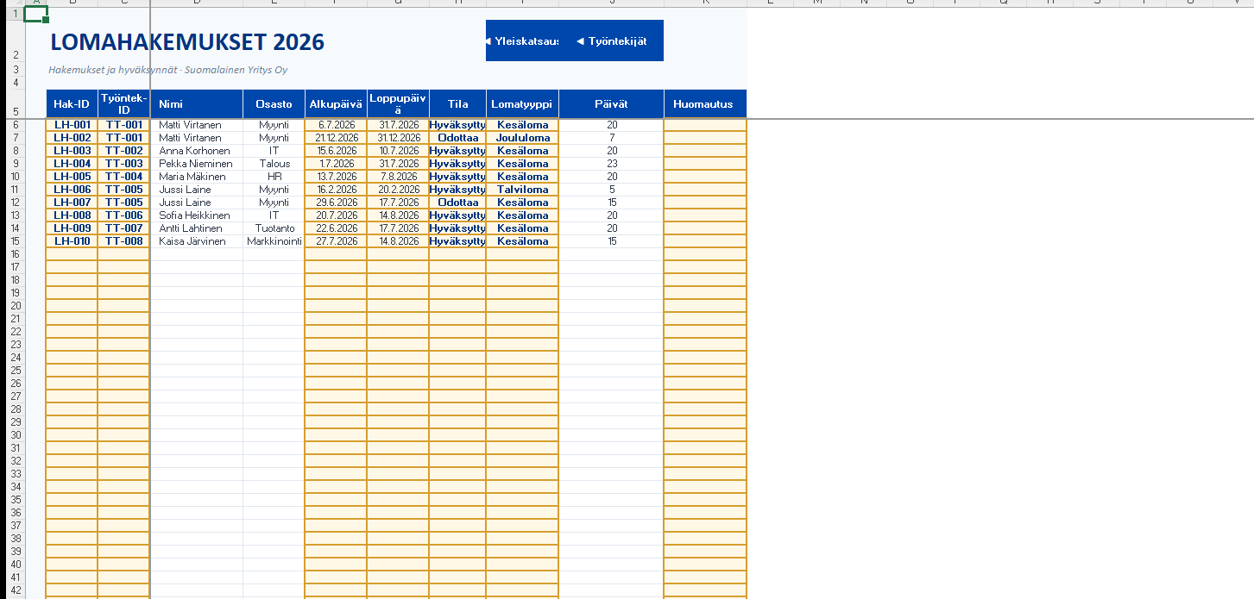Go to the Työntekijät sheet link

pos(616,41)
